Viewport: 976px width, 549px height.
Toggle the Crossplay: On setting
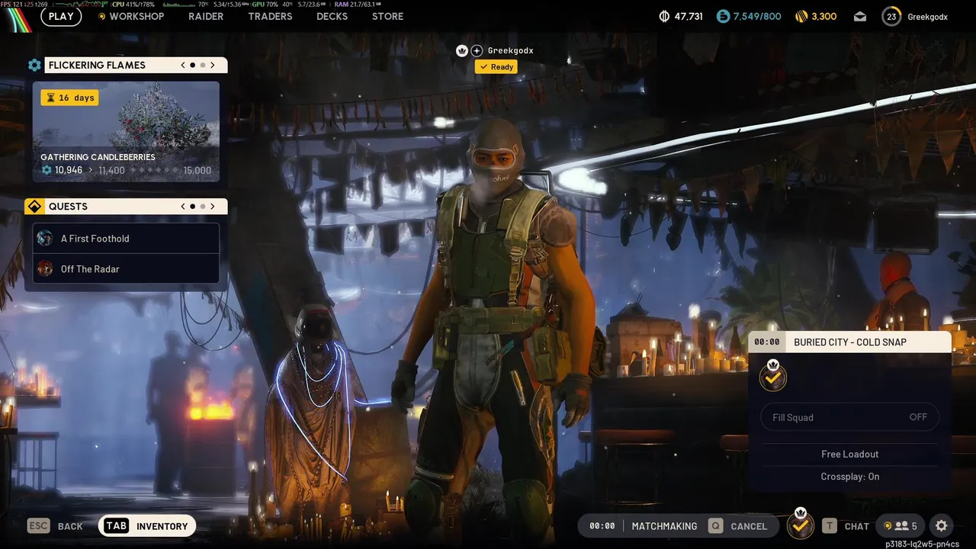coord(850,477)
